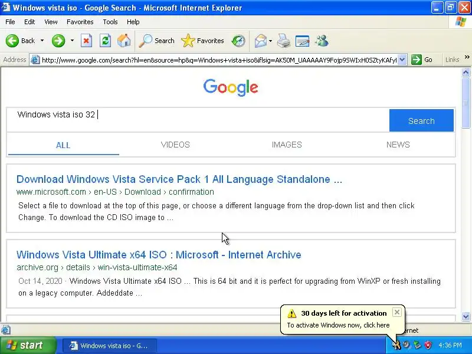Open the Forward history dropdown arrow
The height and width of the screenshot is (354, 472).
tap(72, 41)
